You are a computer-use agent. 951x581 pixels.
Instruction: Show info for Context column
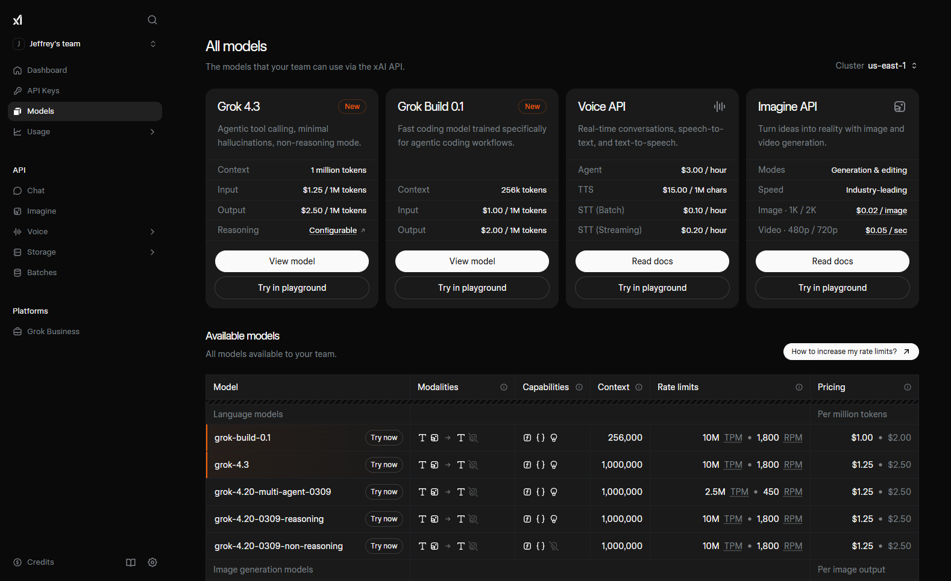click(x=639, y=387)
